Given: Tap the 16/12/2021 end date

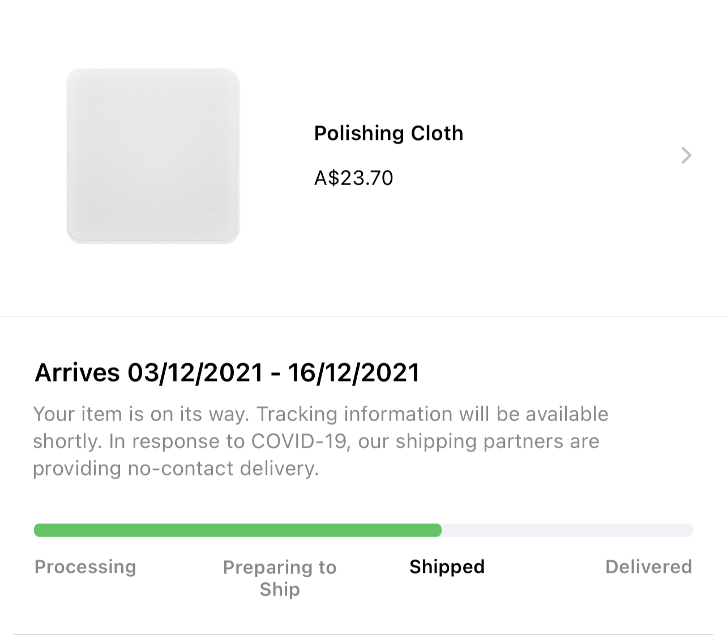Looking at the screenshot, I should [x=354, y=372].
